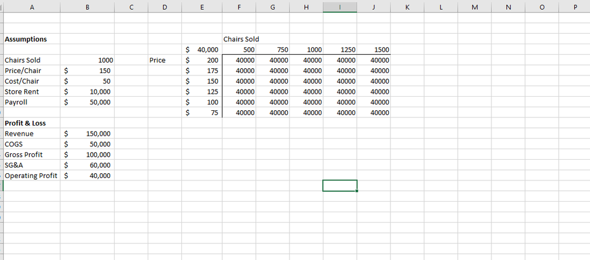Click SG&A value 60,000

click(87, 165)
